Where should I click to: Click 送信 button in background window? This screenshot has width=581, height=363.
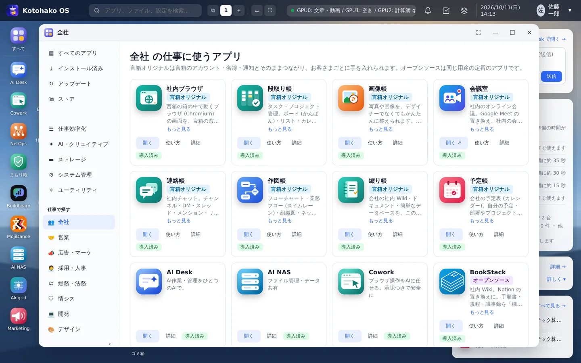tap(551, 76)
